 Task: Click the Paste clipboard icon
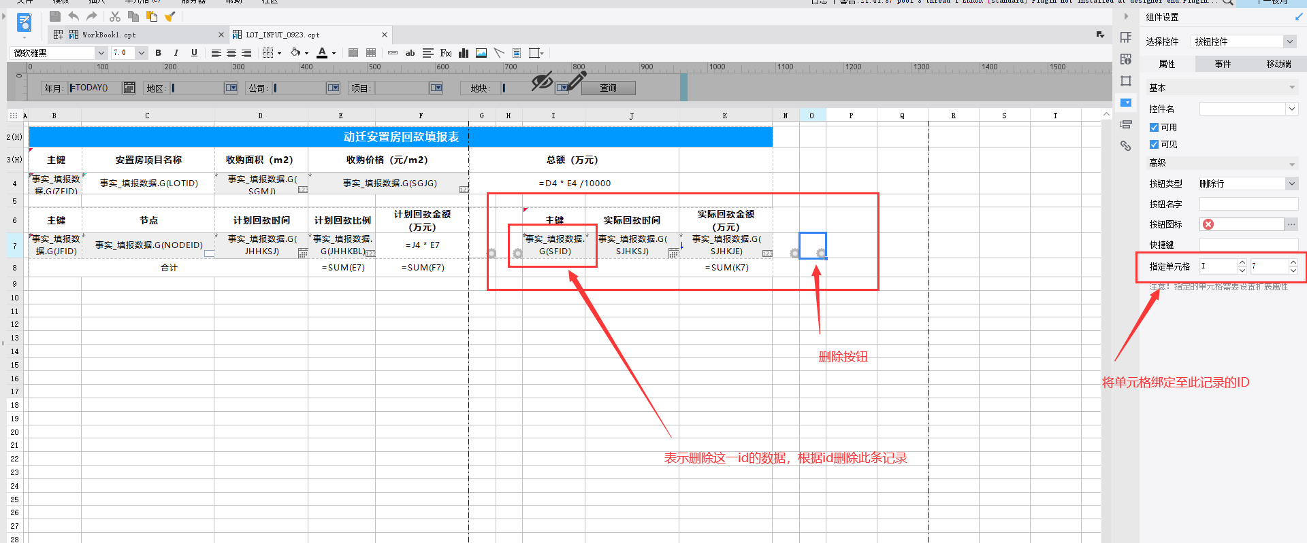[x=152, y=16]
